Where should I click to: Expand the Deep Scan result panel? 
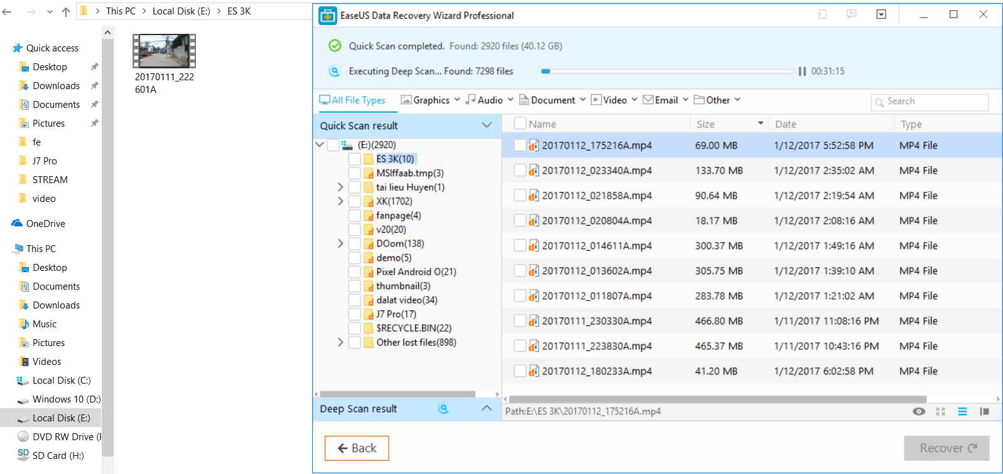487,408
